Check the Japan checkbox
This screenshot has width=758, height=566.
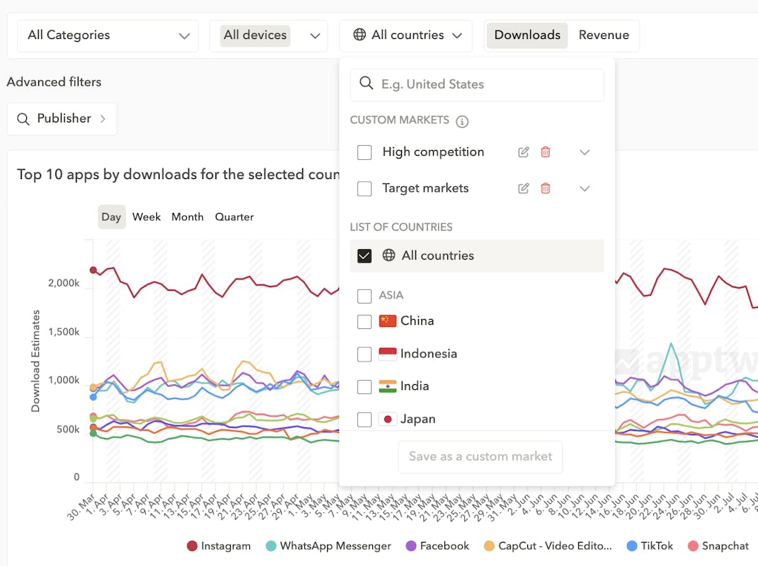364,420
